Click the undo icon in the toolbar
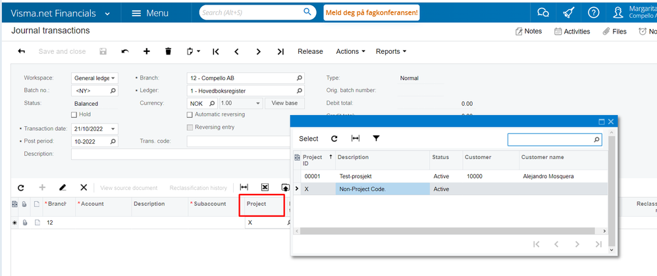Viewport: 657px width, 276px height. click(x=125, y=51)
